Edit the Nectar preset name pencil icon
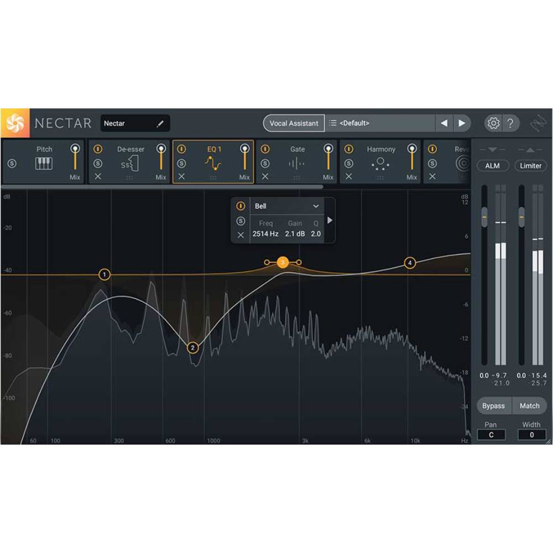This screenshot has width=553, height=553. [160, 123]
